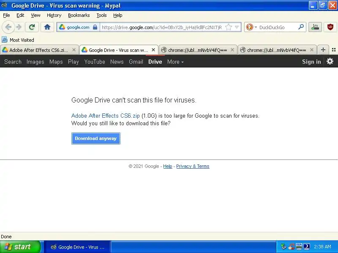Viewport: 338px width, 253px height.
Task: Close the last chrome://ubl tab
Action: pyautogui.click(x=312, y=50)
